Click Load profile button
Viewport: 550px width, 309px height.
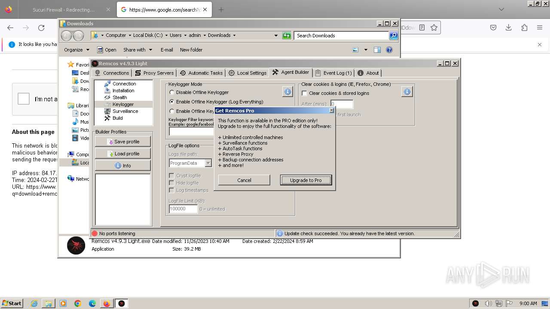pos(123,154)
